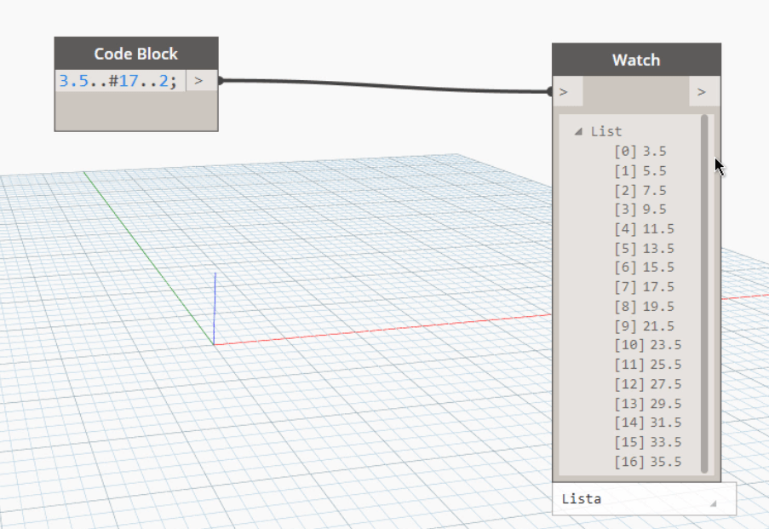The width and height of the screenshot is (769, 529).
Task: Select list item [0] 3.5
Action: point(640,151)
